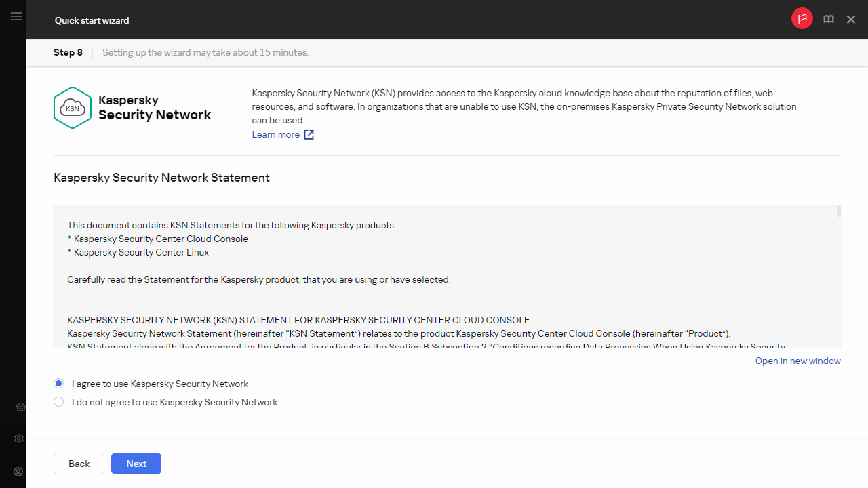Open settings gear in the sidebar
Viewport: 868px width, 488px height.
click(19, 439)
